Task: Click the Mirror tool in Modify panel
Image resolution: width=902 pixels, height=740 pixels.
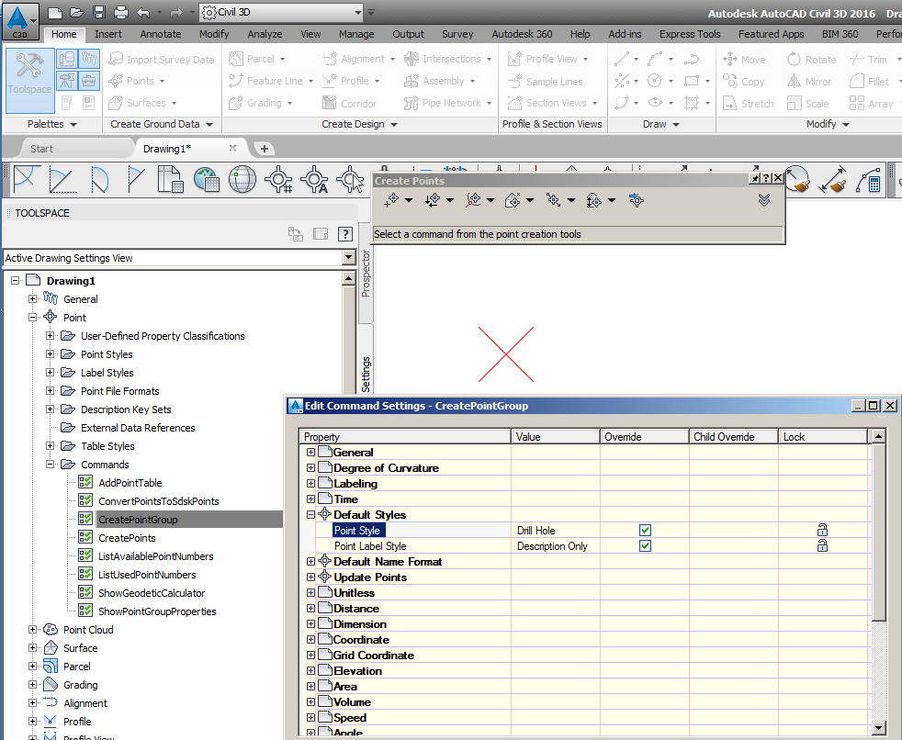Action: pyautogui.click(x=809, y=81)
